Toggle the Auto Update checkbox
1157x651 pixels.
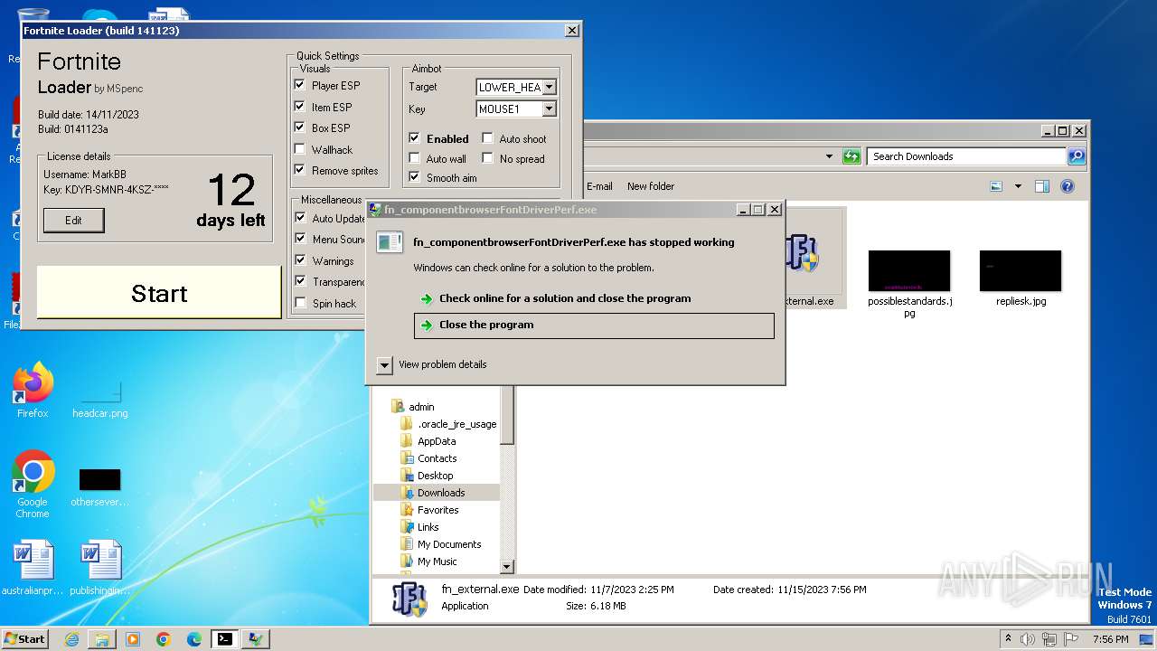click(x=300, y=218)
